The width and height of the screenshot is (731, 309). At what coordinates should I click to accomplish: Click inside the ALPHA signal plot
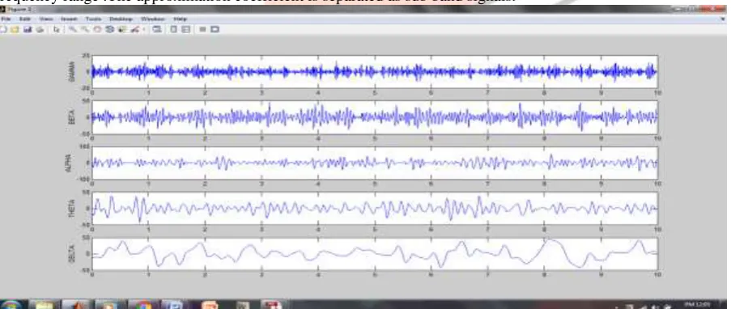pyautogui.click(x=374, y=163)
